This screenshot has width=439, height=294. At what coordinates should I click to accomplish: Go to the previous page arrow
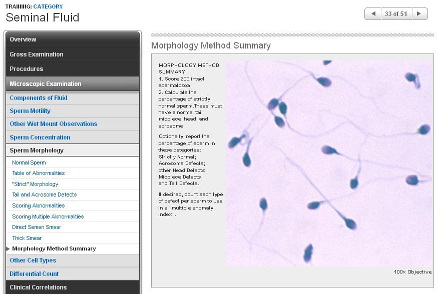372,14
